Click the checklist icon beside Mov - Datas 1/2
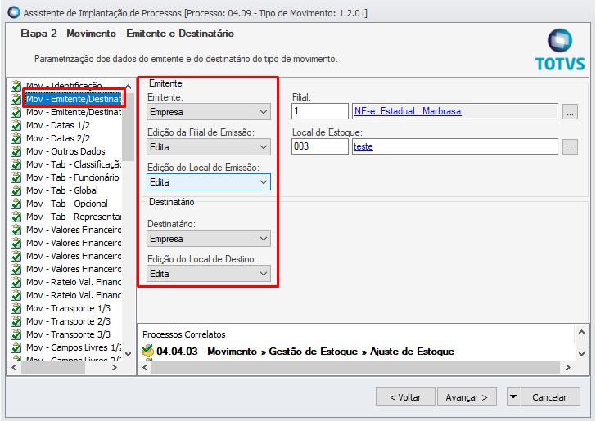 [16, 125]
